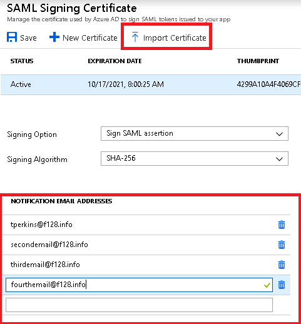Open the Signing Algorithm dropdown

tap(195, 158)
